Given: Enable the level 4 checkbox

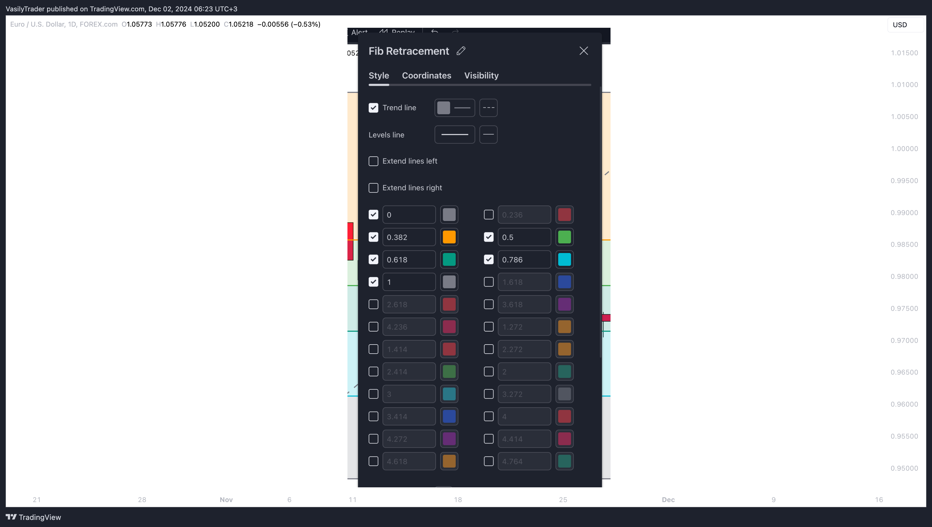Looking at the screenshot, I should 488,416.
